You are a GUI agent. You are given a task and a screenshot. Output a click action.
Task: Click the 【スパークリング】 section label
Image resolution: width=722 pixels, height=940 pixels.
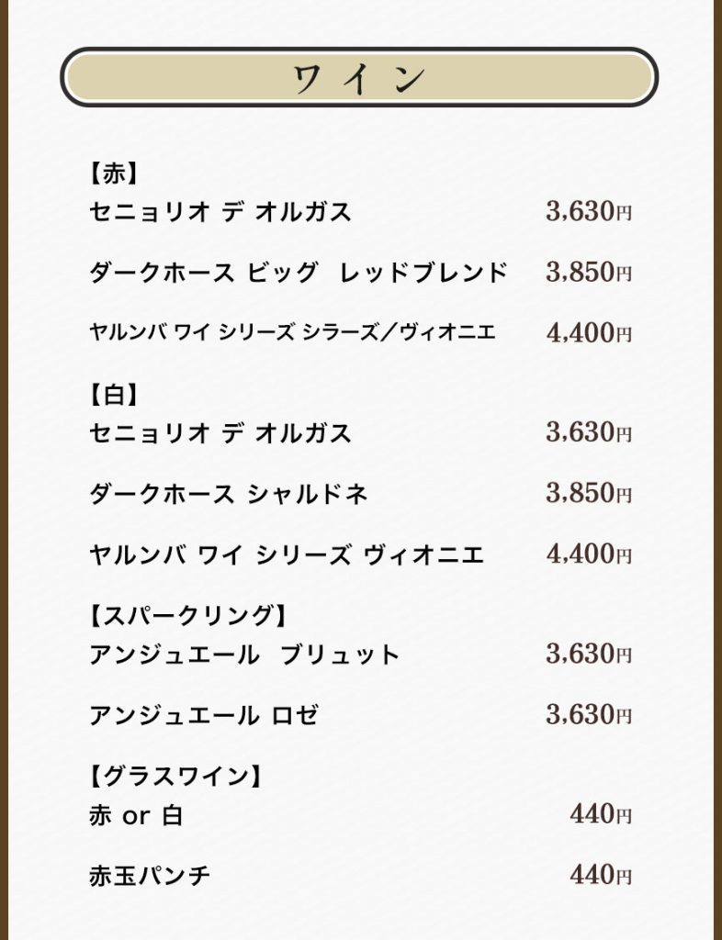pos(189,614)
